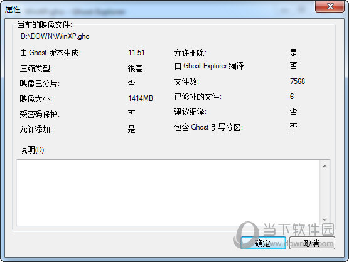Confirm with the 确定 button

(x=263, y=243)
